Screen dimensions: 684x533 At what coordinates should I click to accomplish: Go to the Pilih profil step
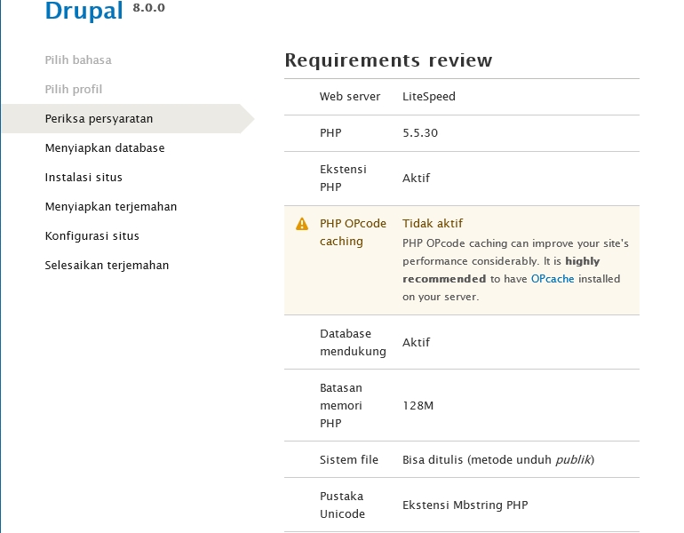(74, 90)
